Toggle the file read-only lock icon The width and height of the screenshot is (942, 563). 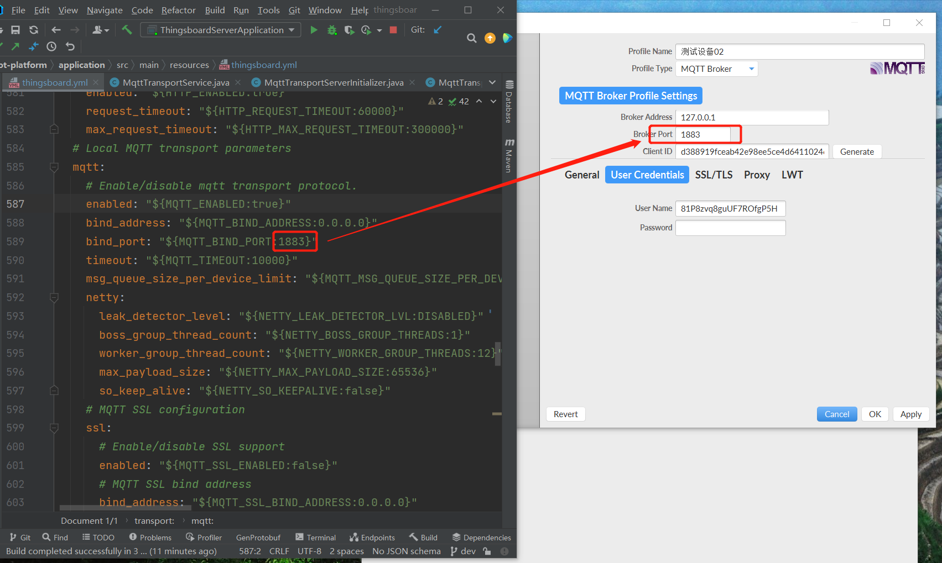(x=487, y=551)
